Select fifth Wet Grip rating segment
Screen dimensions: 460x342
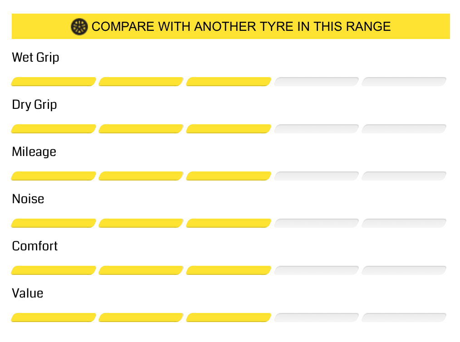404,82
